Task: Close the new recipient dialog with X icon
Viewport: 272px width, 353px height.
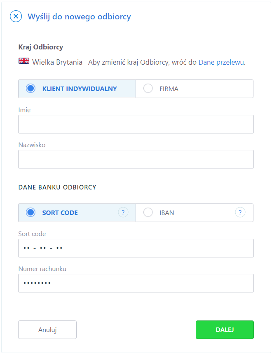Action: tap(16, 16)
